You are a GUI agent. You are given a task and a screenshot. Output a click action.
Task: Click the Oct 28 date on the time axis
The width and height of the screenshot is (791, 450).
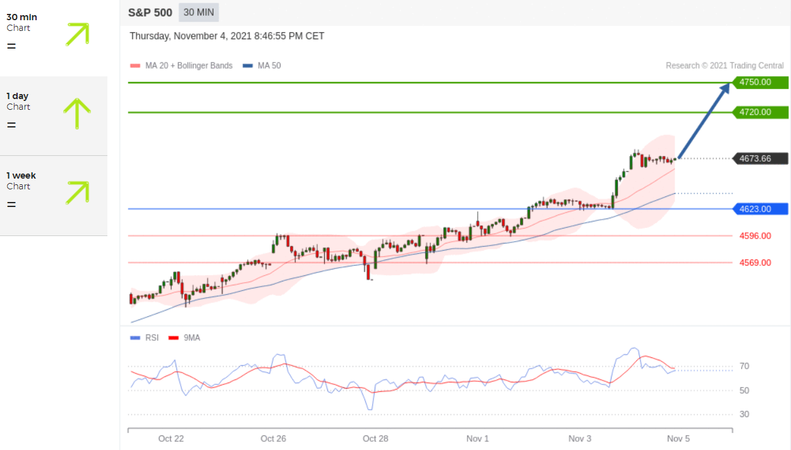(375, 439)
